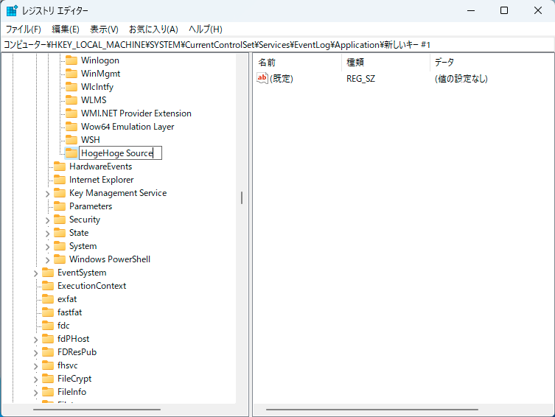Expand the FileCrypt tree node
555x417 pixels.
point(36,379)
